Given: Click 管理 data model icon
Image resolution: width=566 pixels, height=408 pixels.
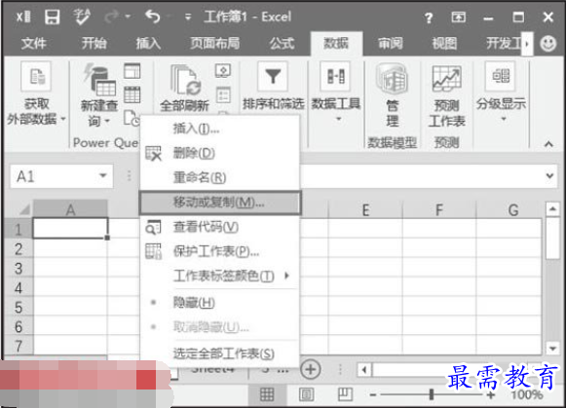Looking at the screenshot, I should (x=392, y=79).
